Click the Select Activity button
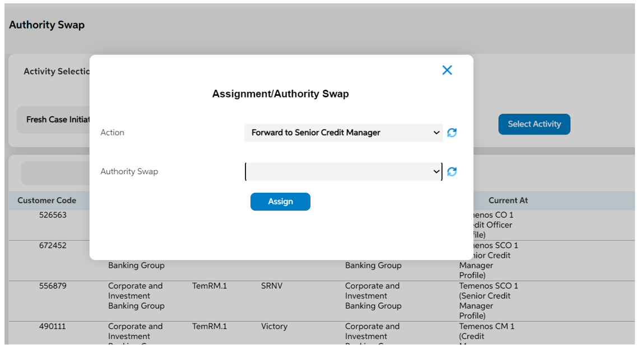 tap(534, 124)
